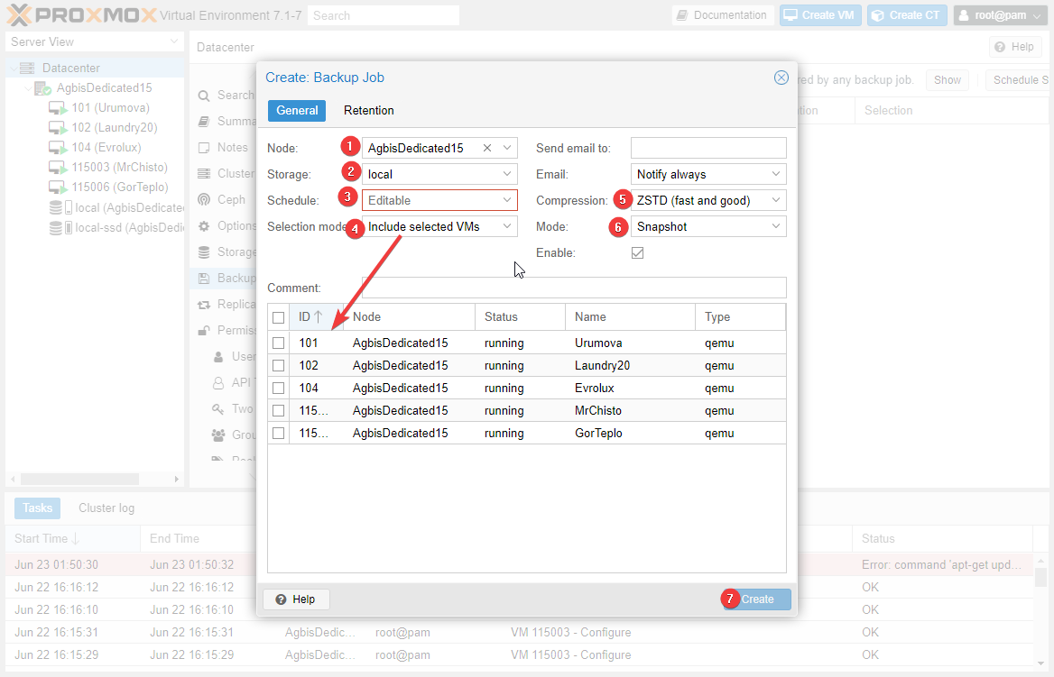Click the local-ssd storage icon in tree
1054x677 pixels.
60,228
